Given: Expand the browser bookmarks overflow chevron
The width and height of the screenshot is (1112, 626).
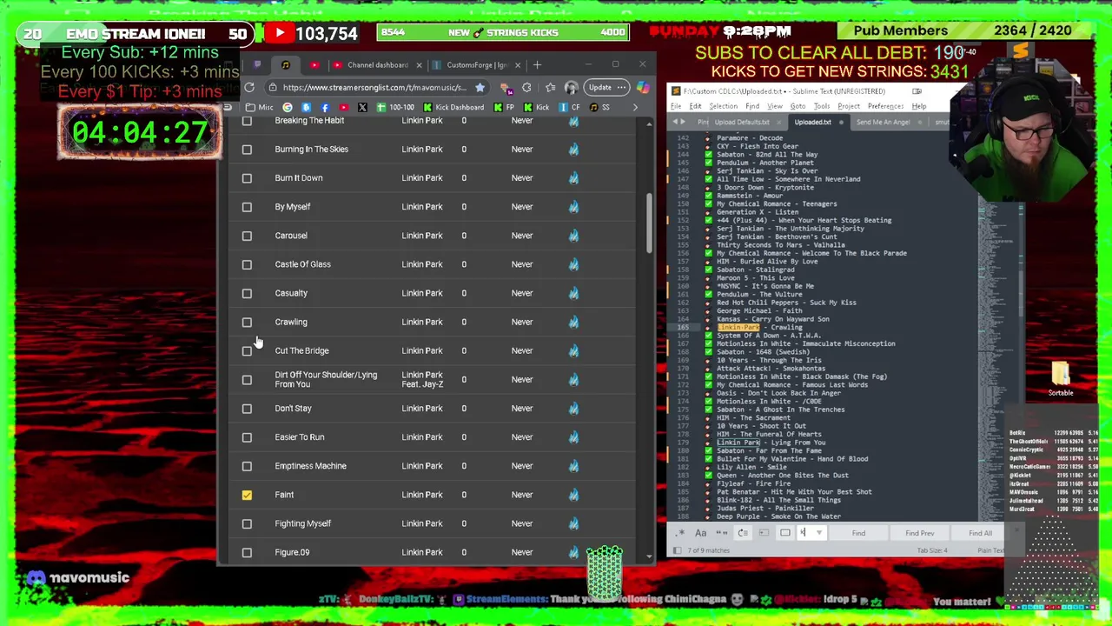Looking at the screenshot, I should pos(635,107).
